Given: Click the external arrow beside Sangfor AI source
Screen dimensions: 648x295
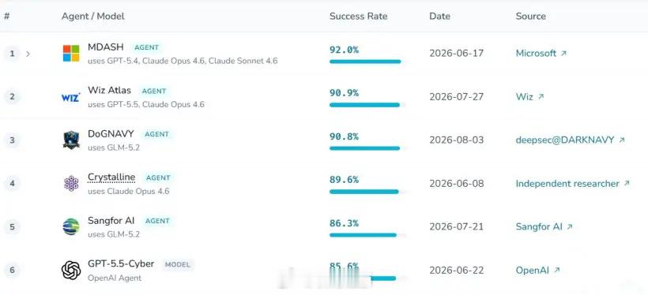Looking at the screenshot, I should tap(570, 227).
